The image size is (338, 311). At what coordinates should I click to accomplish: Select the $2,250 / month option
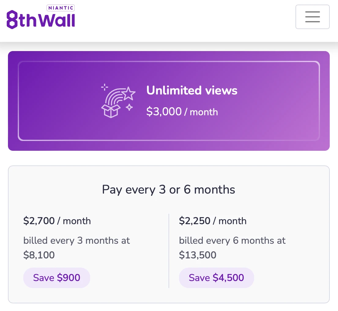(213, 221)
